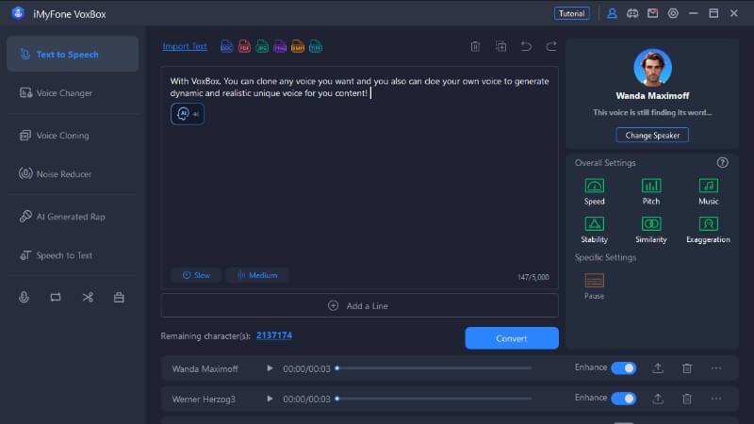Play the Werner Herzog3 audio
Screen dimensions: 754x424
coord(270,399)
